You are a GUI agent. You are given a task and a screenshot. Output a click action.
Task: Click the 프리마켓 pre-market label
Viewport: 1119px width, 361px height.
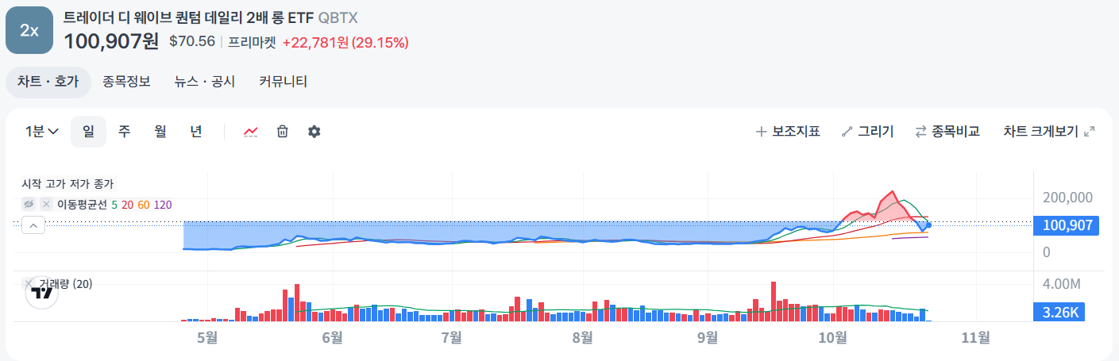tap(252, 42)
